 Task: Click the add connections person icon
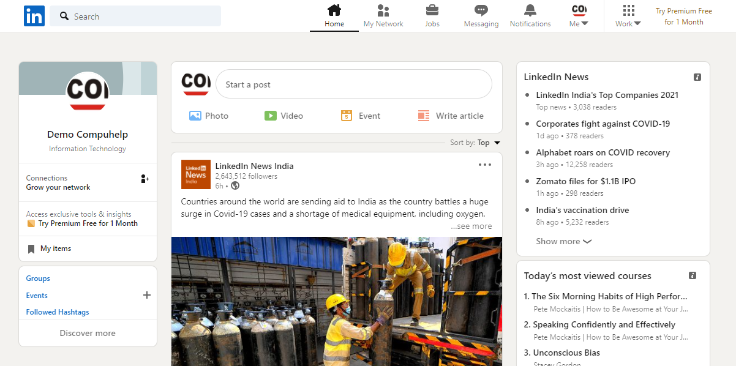(145, 179)
